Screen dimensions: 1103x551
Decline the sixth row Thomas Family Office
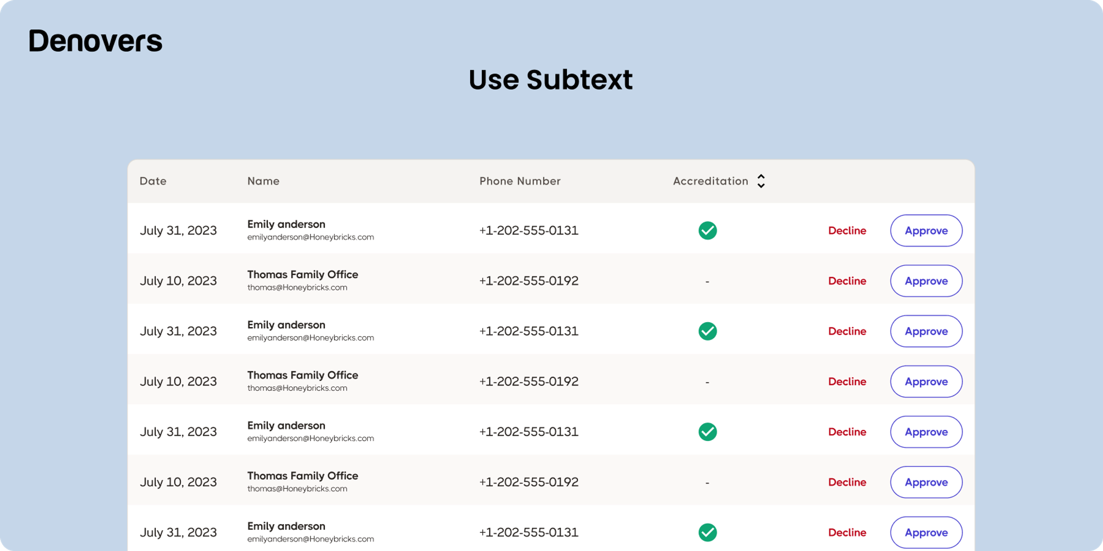pyautogui.click(x=847, y=482)
